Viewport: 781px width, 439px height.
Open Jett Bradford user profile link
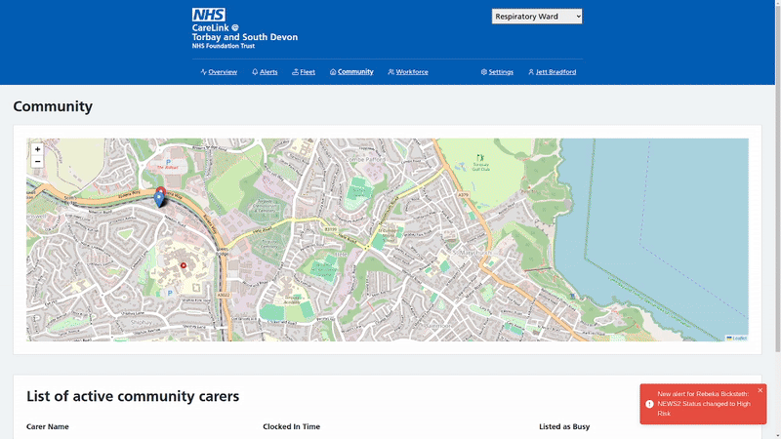click(x=555, y=72)
